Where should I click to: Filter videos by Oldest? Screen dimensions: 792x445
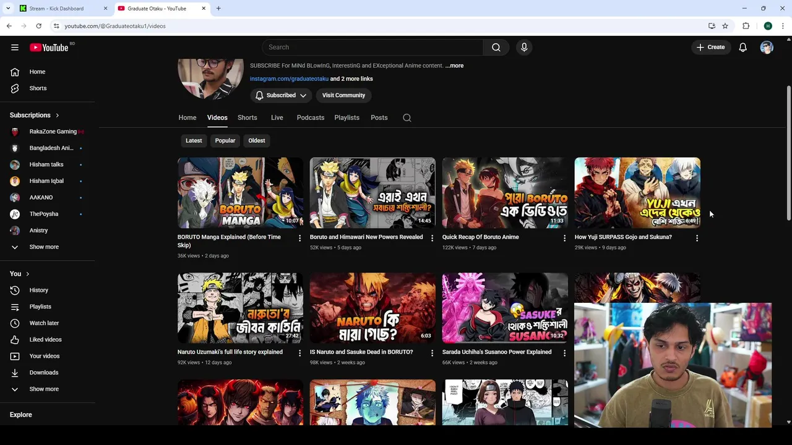(x=257, y=141)
